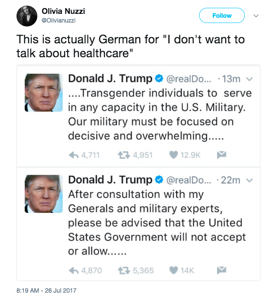Open the @realDo... handle on 22m tweet

189,180
